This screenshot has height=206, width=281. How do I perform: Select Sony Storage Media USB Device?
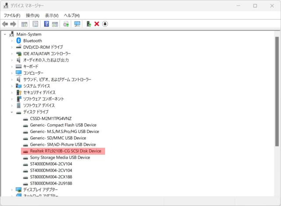(60, 157)
